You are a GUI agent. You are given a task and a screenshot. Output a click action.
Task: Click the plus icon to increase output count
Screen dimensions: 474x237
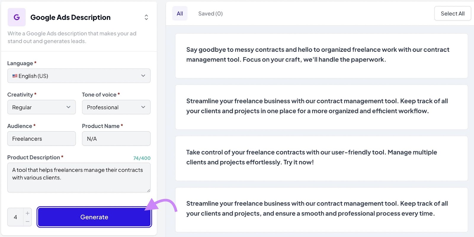pyautogui.click(x=27, y=212)
